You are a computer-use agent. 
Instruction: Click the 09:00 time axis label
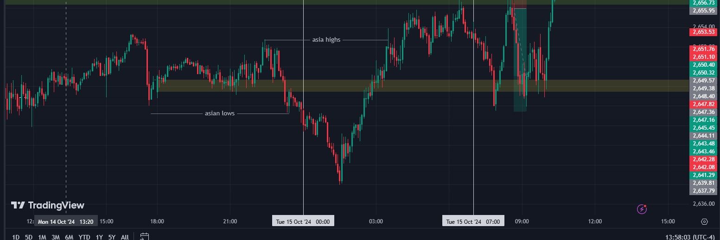coord(522,221)
